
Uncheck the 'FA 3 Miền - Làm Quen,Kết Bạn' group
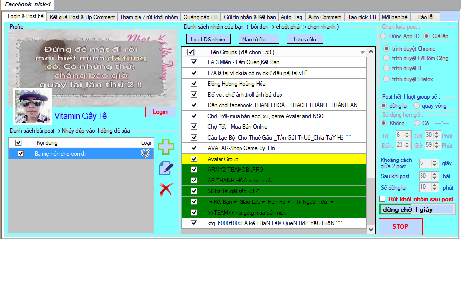194,62
